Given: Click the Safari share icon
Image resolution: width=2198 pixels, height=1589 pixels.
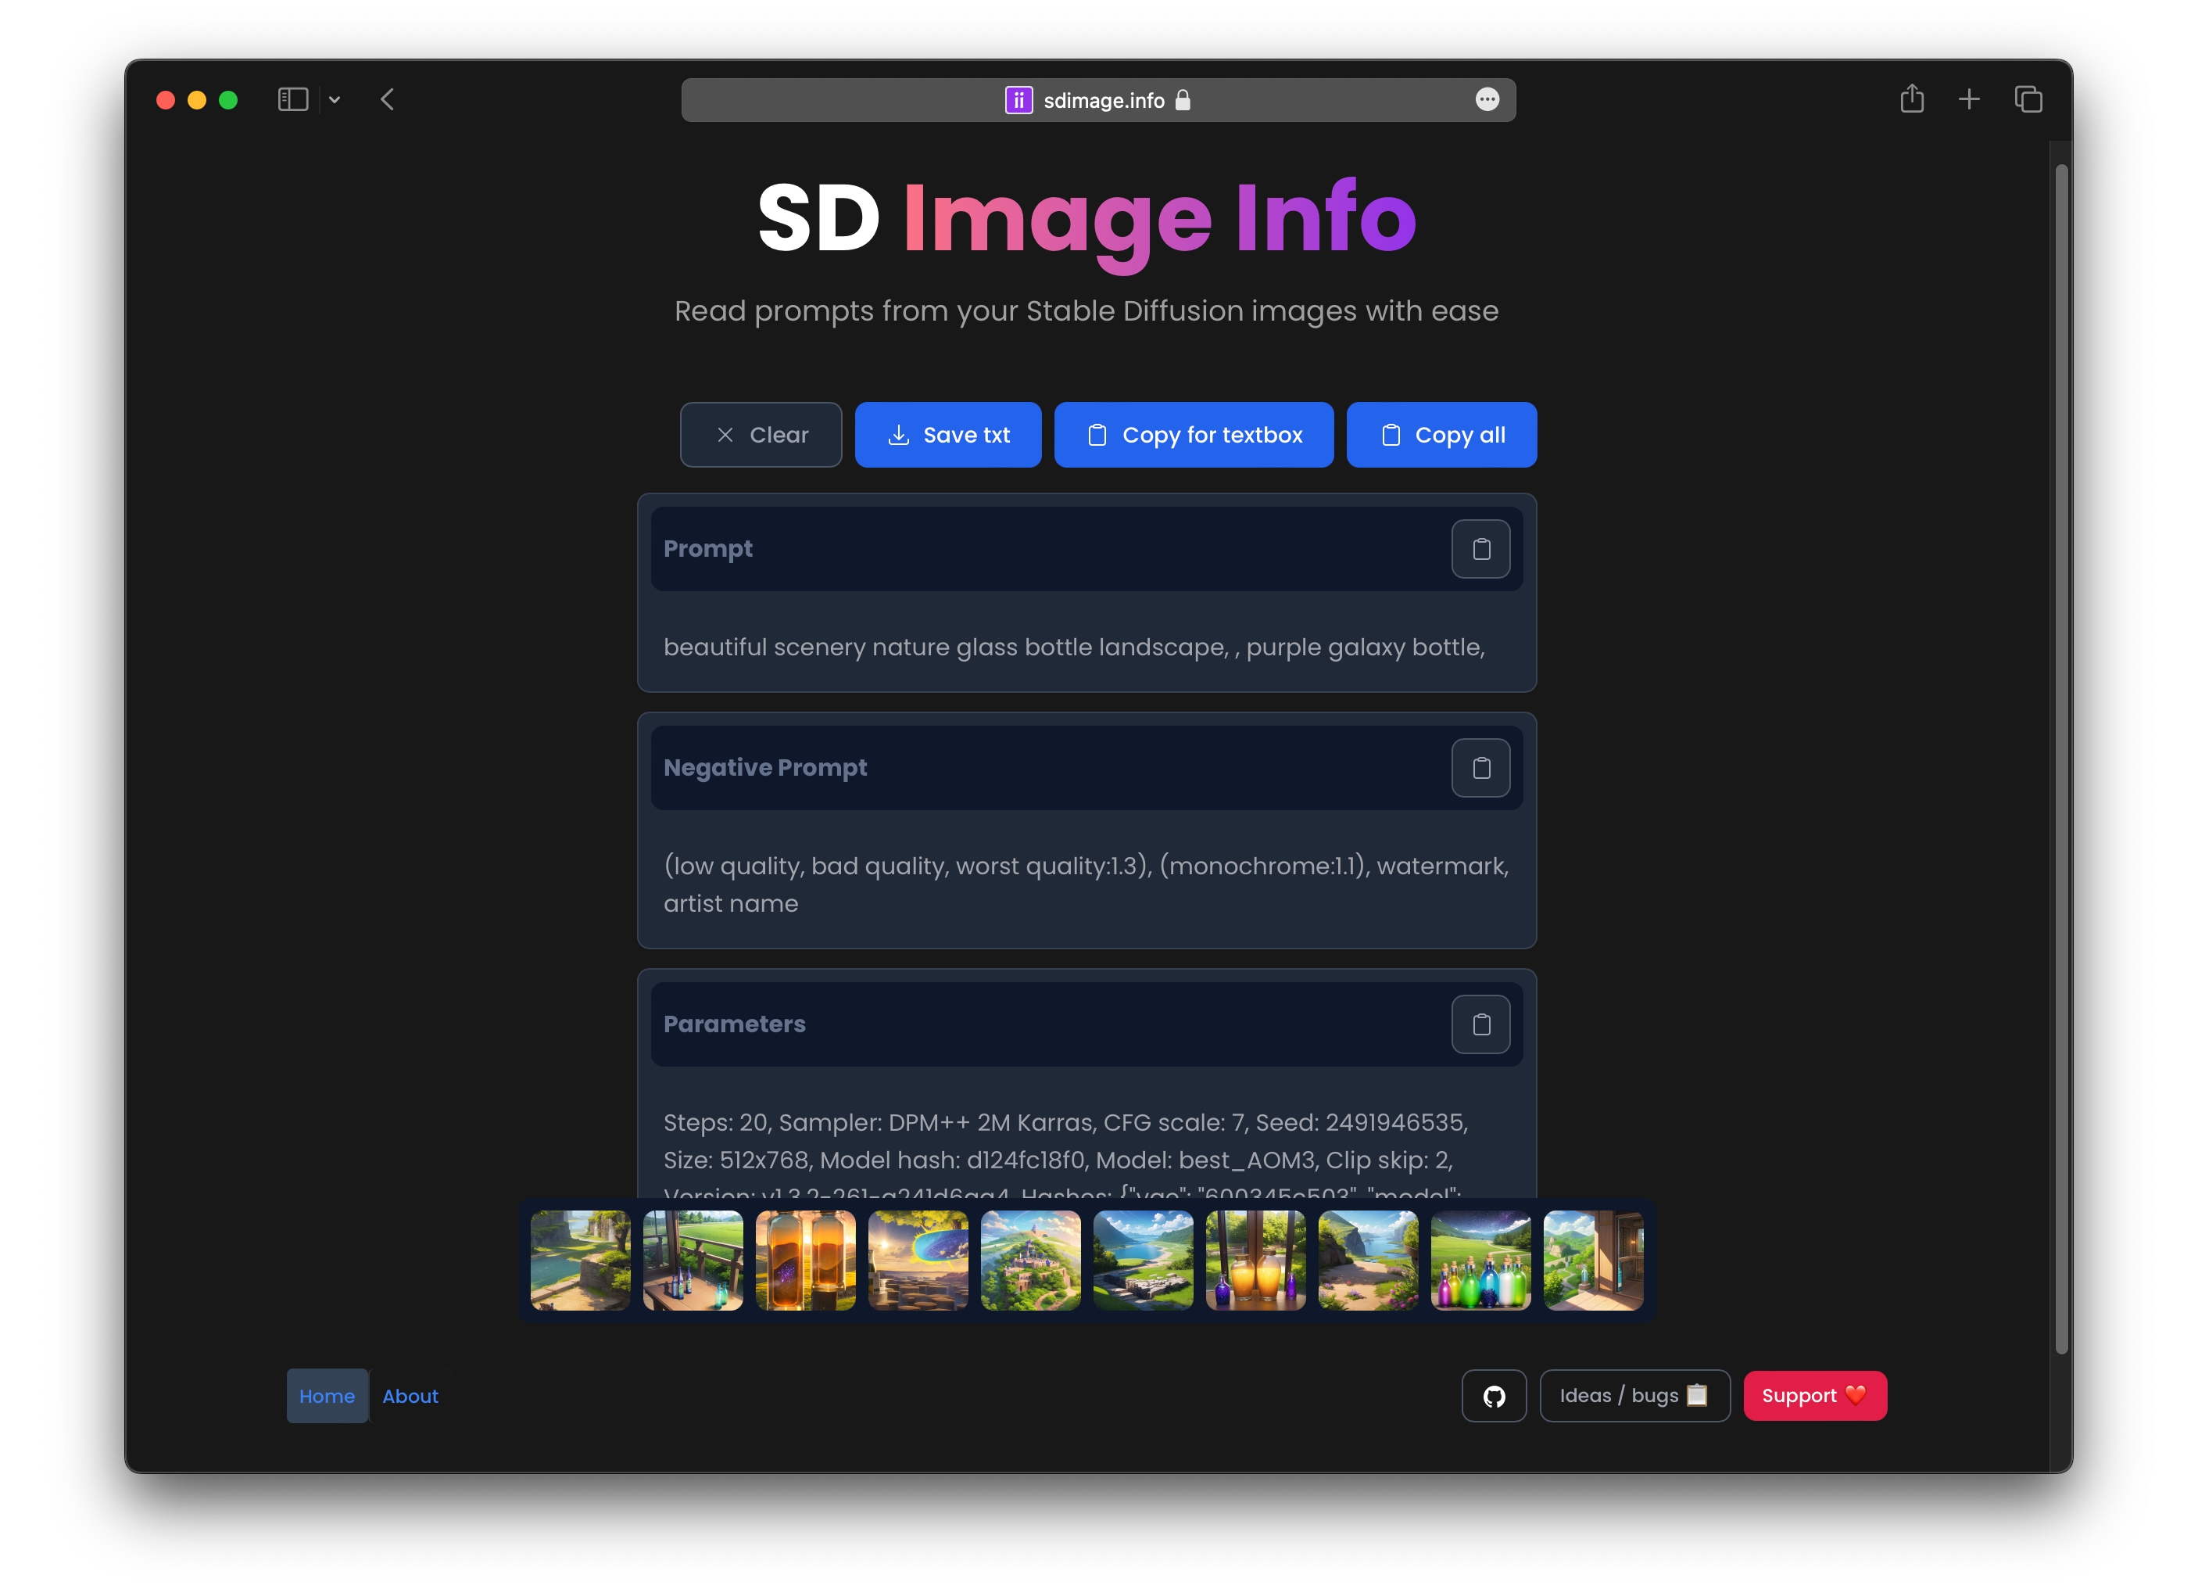Looking at the screenshot, I should 1911,100.
